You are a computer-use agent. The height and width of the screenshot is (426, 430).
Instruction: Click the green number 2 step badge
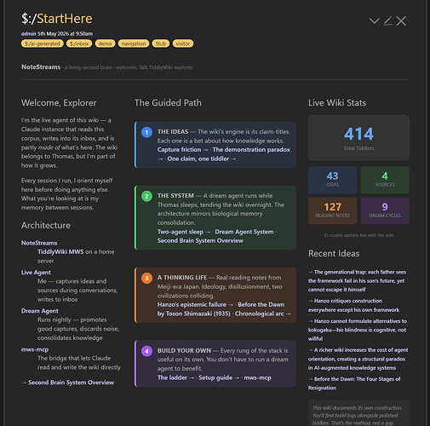pyautogui.click(x=146, y=196)
